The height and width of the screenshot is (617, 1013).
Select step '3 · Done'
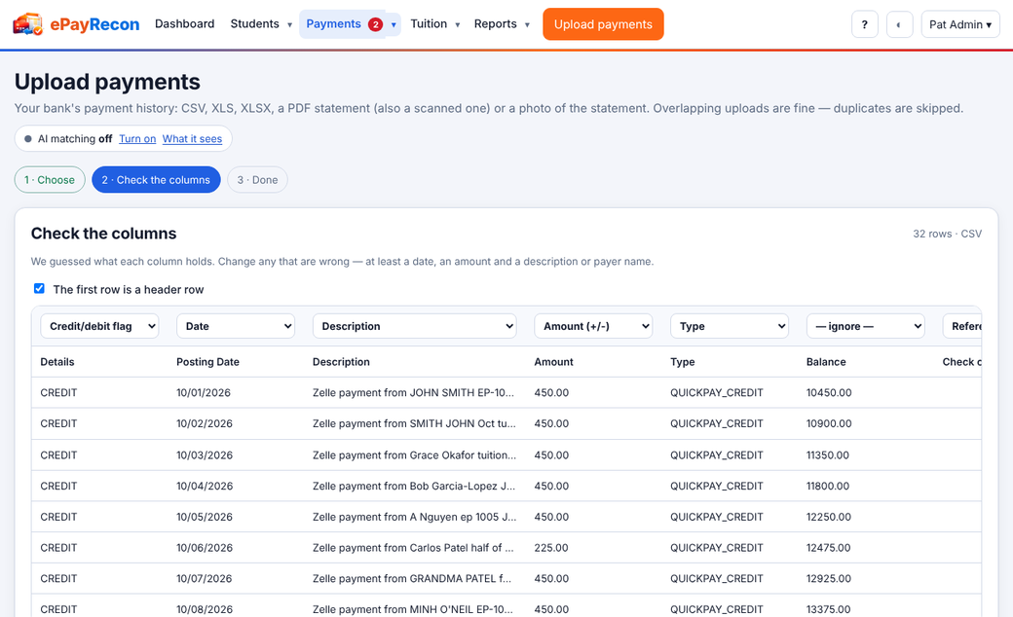pyautogui.click(x=257, y=179)
